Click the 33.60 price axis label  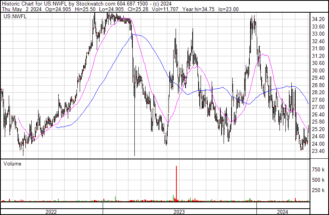pyautogui.click(x=318, y=27)
